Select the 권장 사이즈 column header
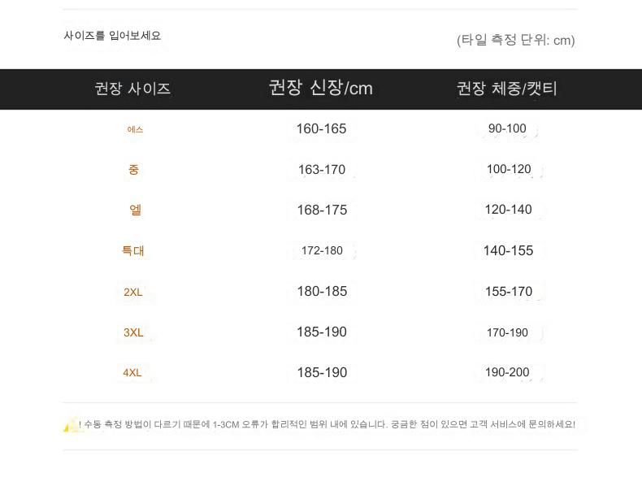This screenshot has height=486, width=642. click(x=132, y=89)
